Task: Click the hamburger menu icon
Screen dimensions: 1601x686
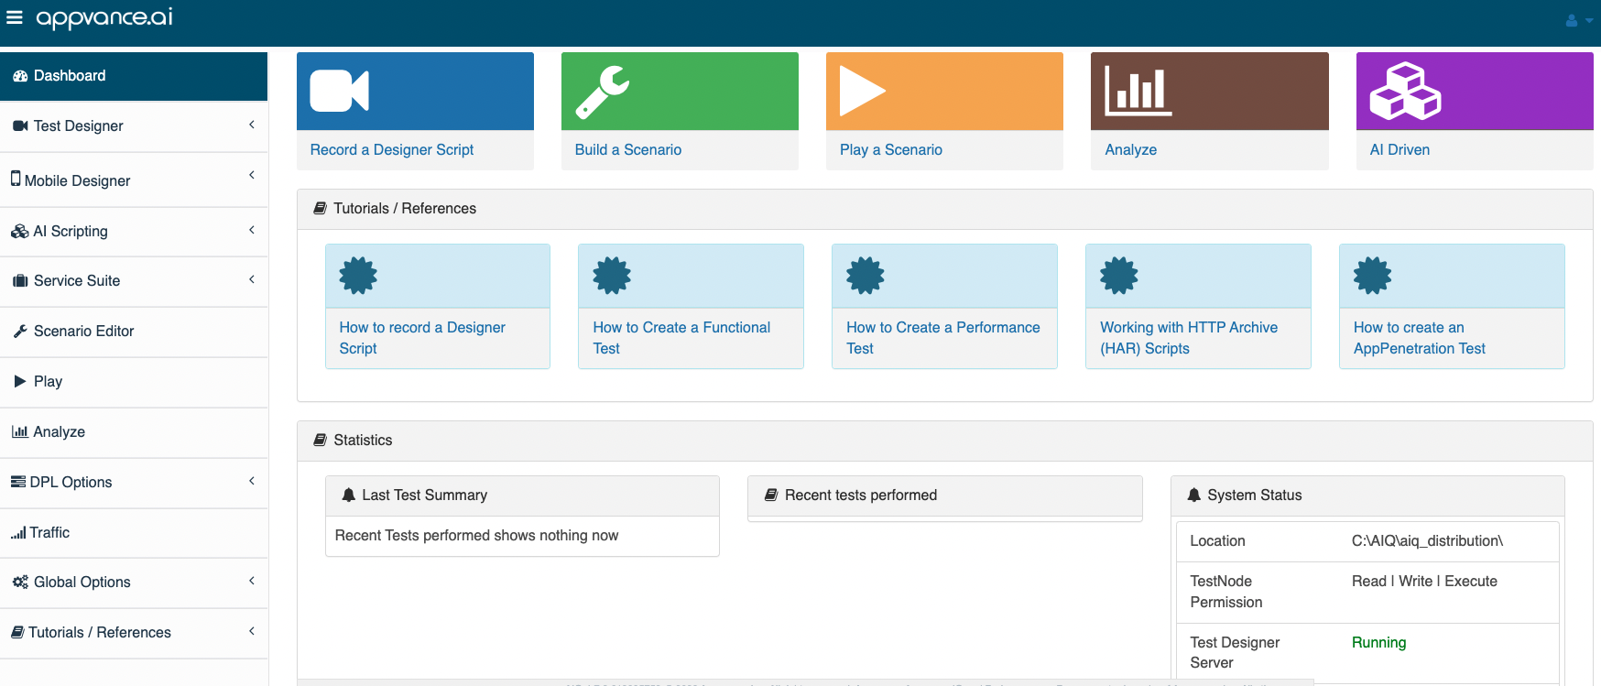Action: pos(14,17)
